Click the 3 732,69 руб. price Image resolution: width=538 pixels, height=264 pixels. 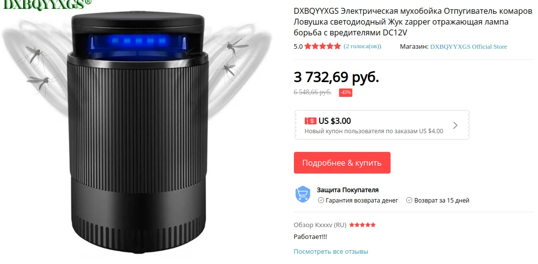click(x=336, y=78)
